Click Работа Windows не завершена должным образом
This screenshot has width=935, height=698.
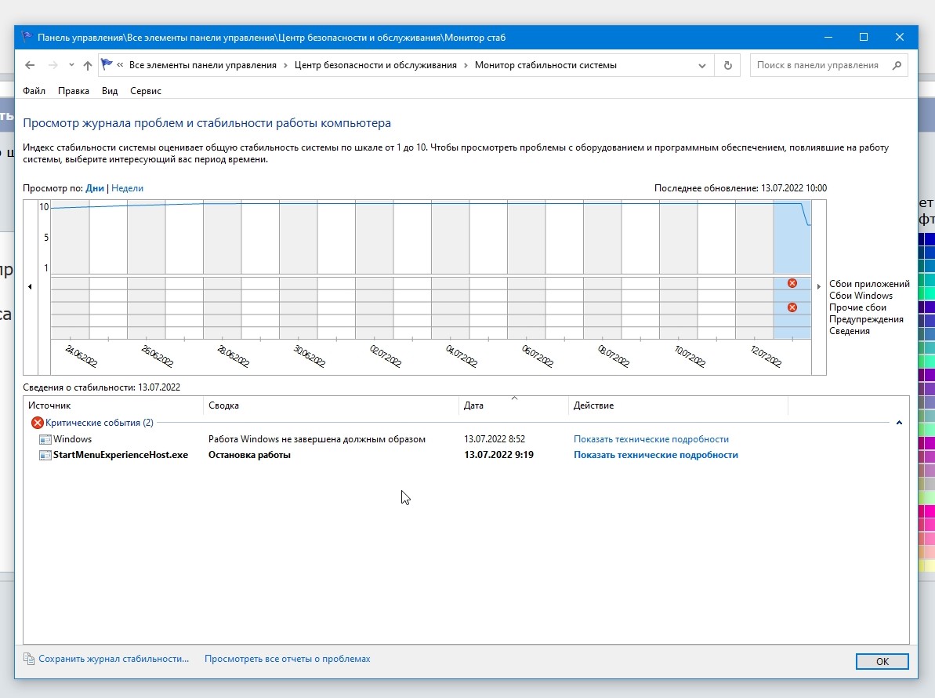click(317, 439)
